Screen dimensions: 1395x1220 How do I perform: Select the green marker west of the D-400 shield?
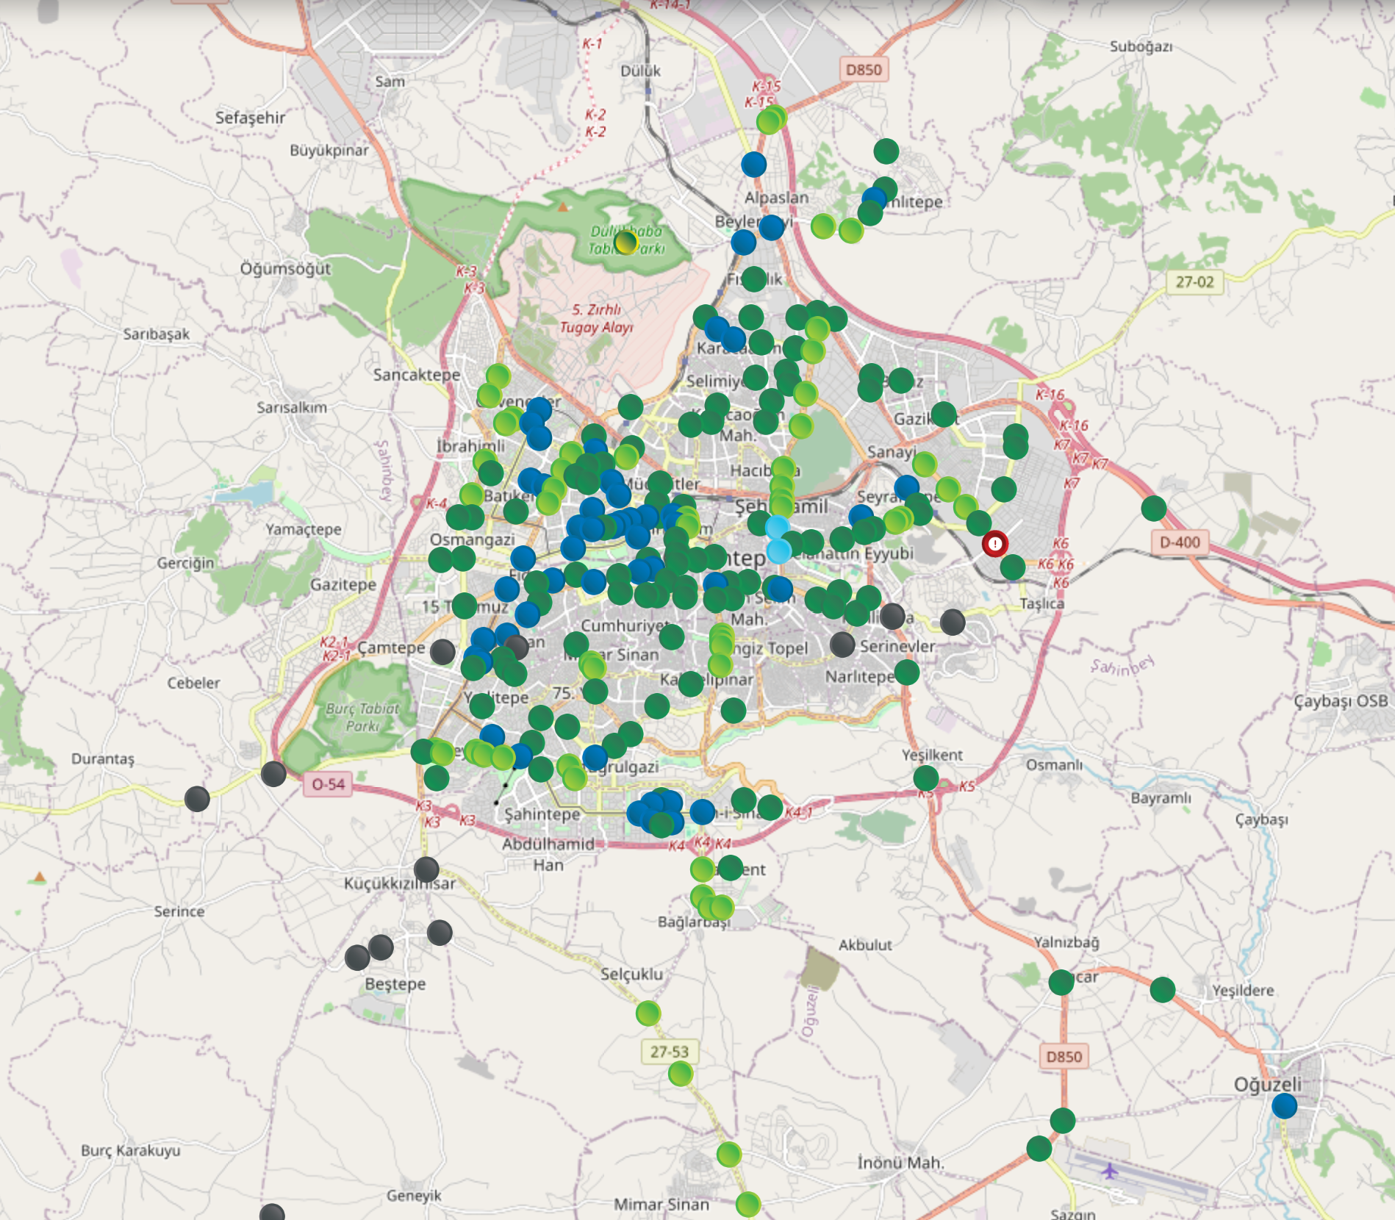[x=1154, y=508]
